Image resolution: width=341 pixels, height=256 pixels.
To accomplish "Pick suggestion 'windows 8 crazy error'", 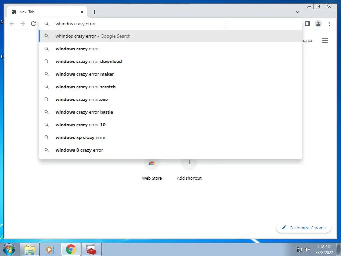I will (x=170, y=150).
